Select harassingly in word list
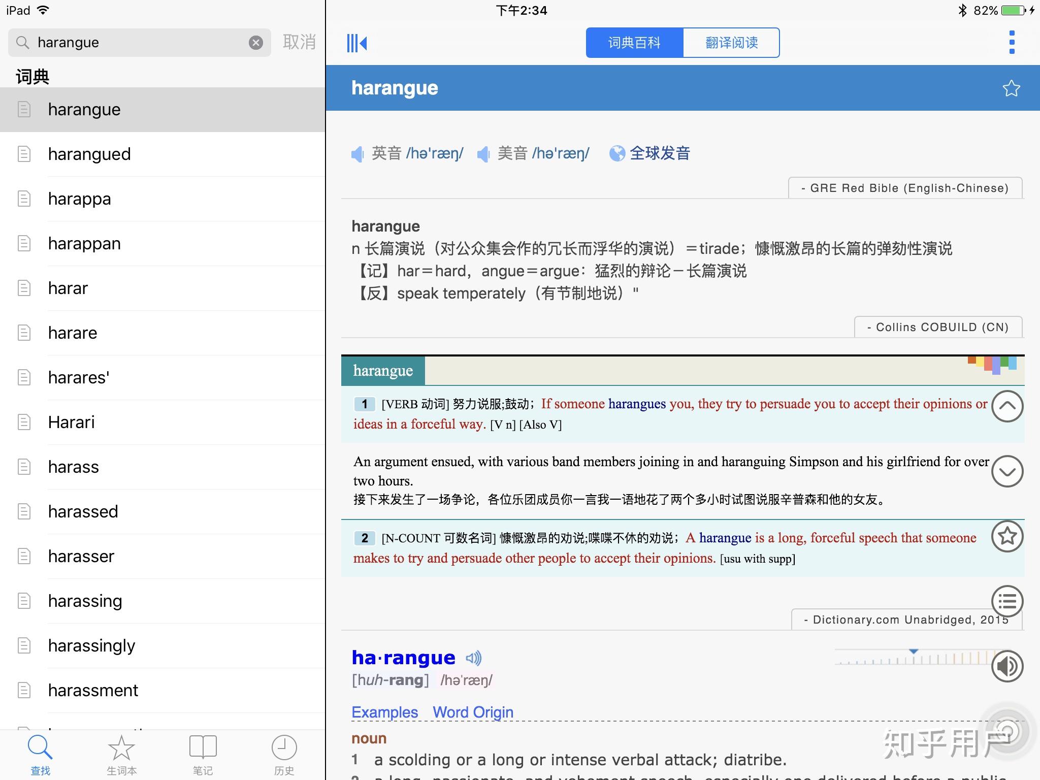Viewport: 1040px width, 780px height. 162,646
